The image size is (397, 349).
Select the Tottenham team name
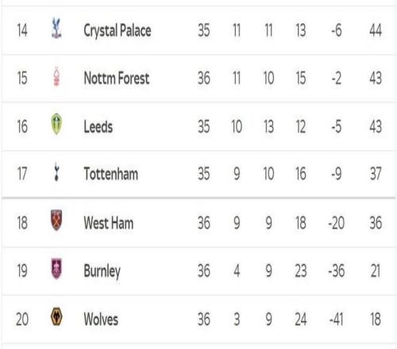111,174
